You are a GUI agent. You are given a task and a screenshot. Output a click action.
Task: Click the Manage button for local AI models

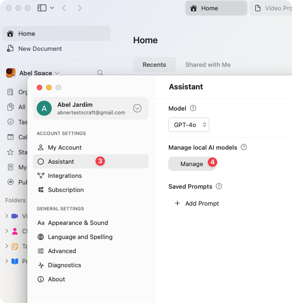pyautogui.click(x=192, y=164)
